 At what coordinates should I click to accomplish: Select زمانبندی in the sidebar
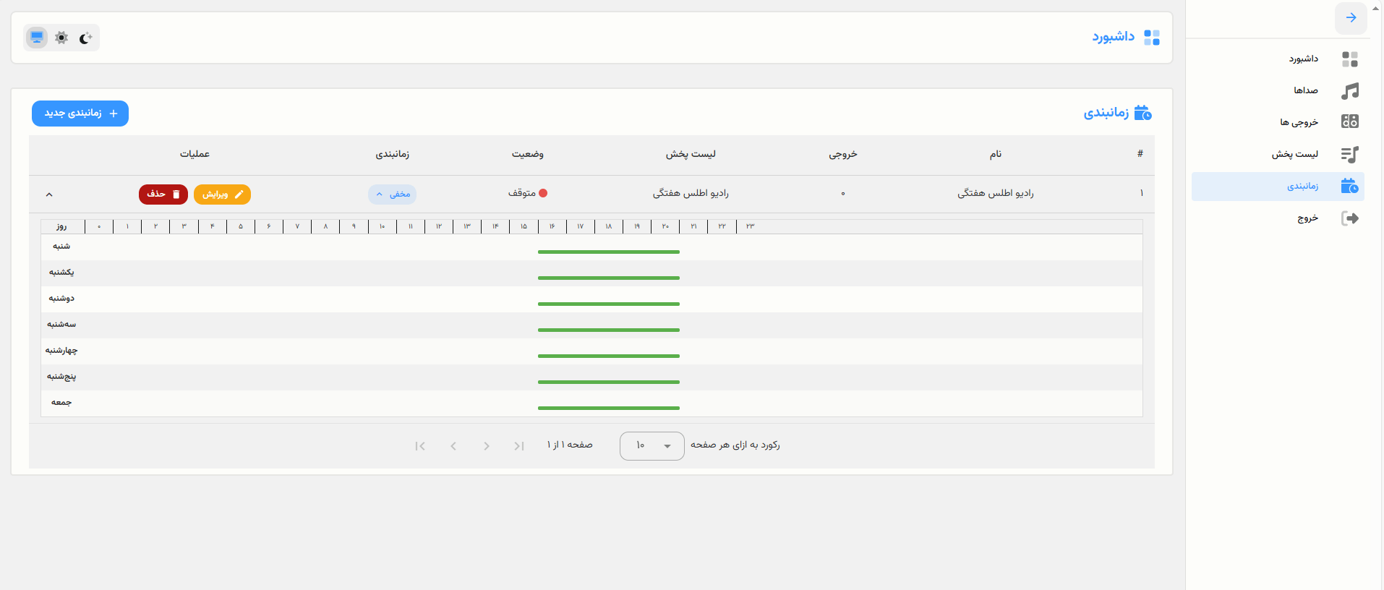pos(1278,186)
